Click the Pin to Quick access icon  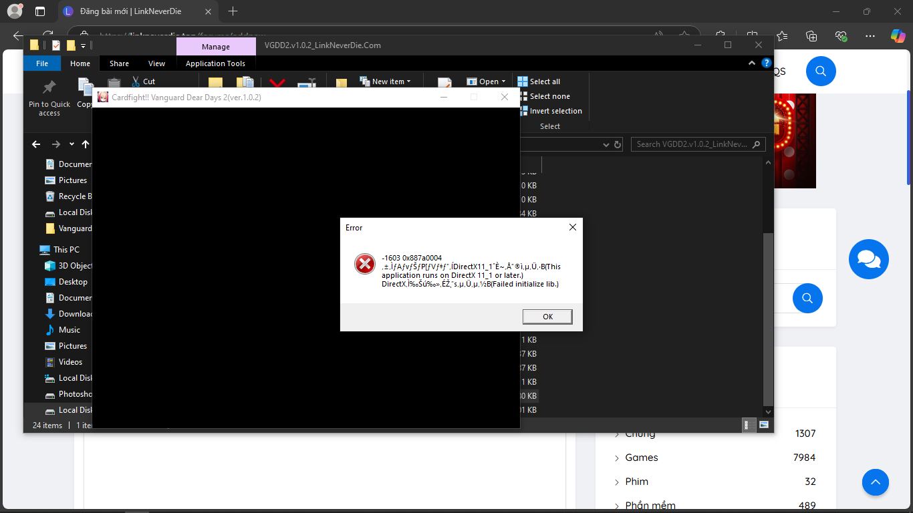(49, 88)
